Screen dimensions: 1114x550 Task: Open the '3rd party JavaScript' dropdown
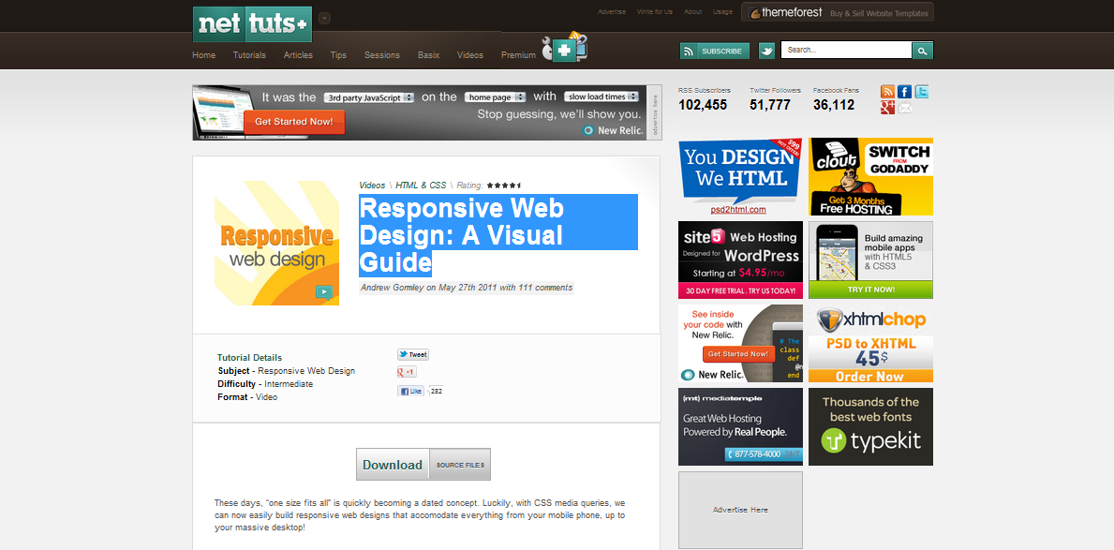click(369, 97)
